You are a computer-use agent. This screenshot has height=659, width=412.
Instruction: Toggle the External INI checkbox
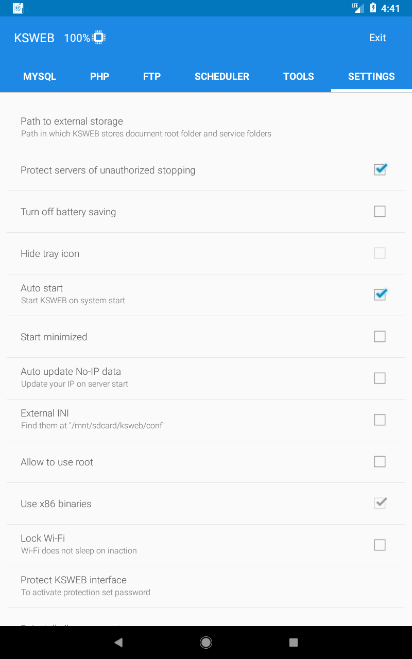[x=380, y=420]
